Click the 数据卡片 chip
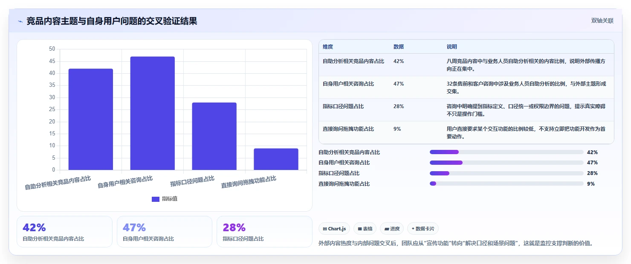Screen dimensions: 631x264 [x=423, y=229]
